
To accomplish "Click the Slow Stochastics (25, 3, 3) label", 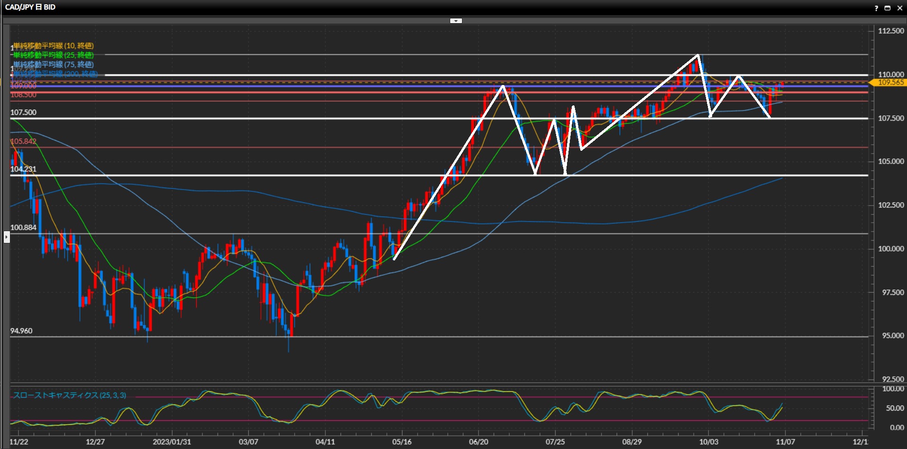I will [x=70, y=395].
